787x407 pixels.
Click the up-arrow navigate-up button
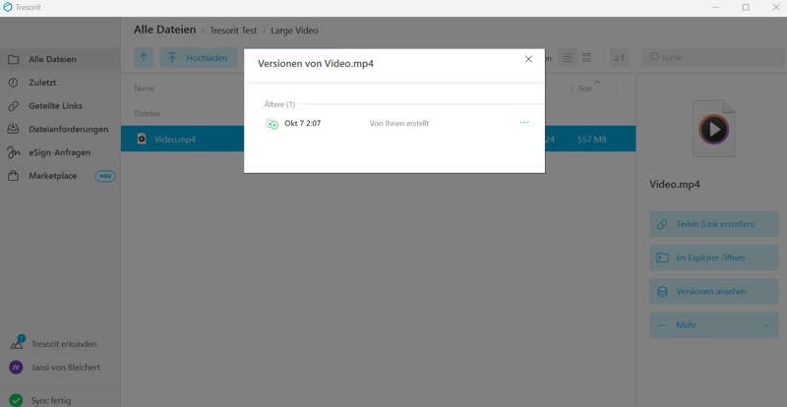coord(144,58)
